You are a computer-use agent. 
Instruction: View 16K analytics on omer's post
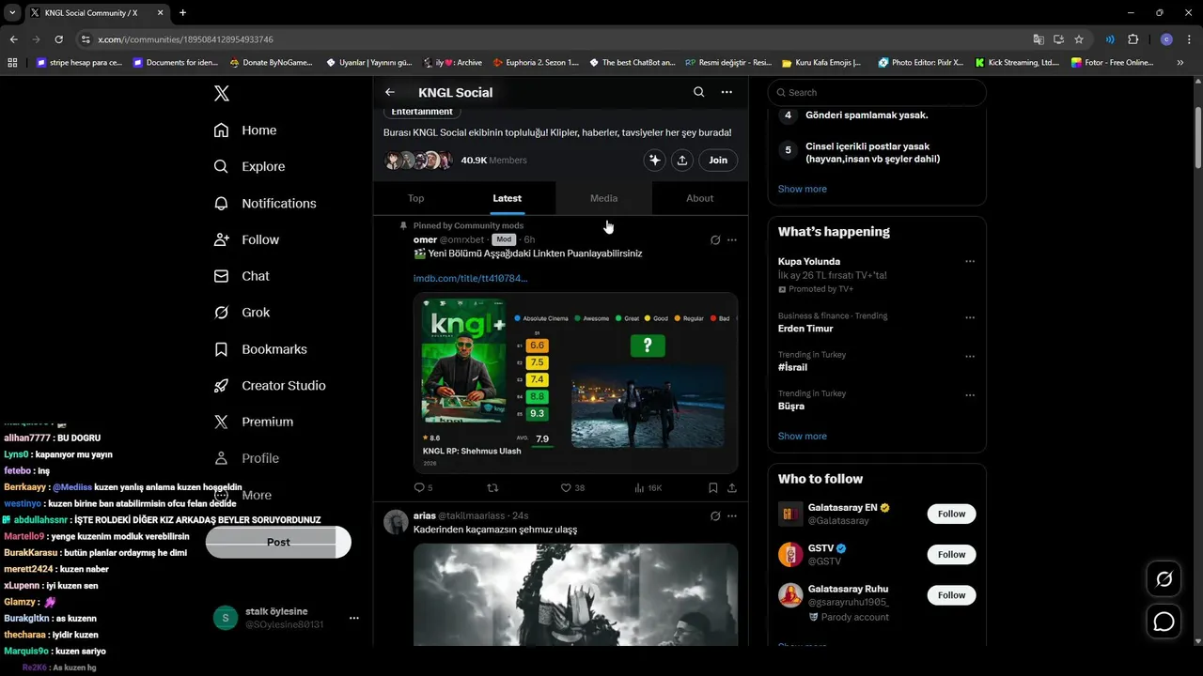(x=648, y=488)
